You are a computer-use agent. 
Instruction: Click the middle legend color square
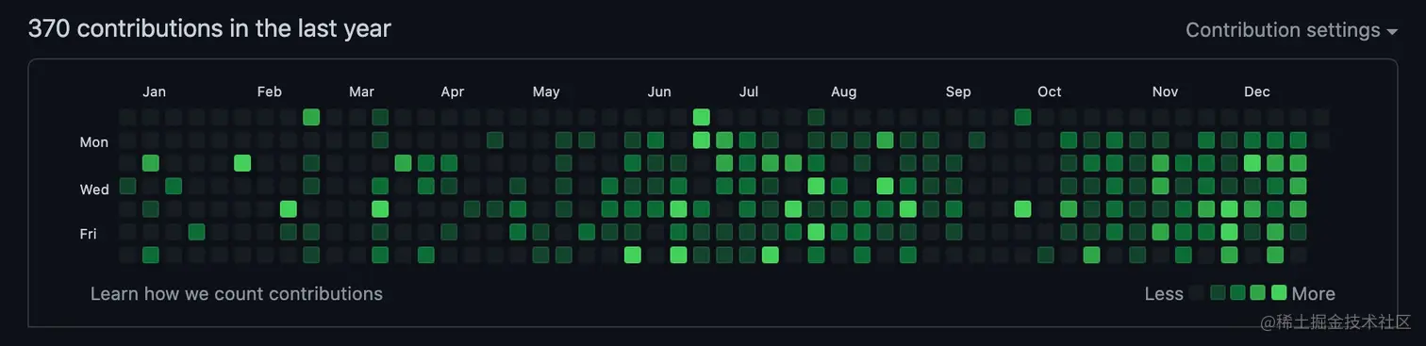pos(1238,292)
